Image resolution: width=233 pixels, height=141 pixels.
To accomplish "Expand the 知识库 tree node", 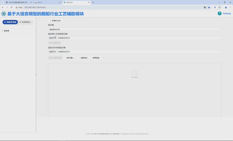I will (x=2, y=31).
